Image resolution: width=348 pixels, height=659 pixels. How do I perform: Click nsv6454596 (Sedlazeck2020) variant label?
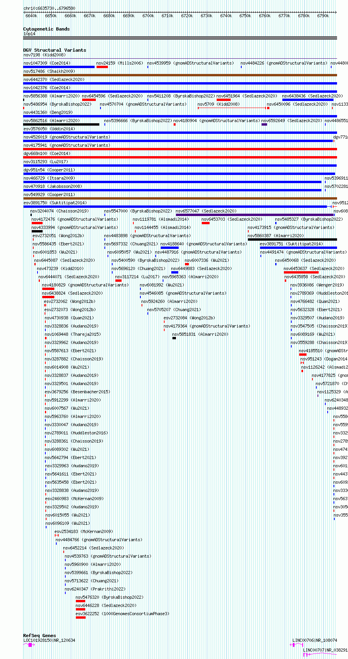(112, 96)
